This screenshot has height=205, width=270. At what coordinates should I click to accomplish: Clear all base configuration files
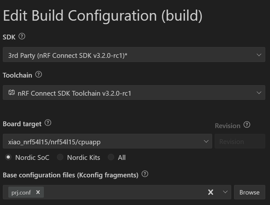pyautogui.click(x=211, y=192)
